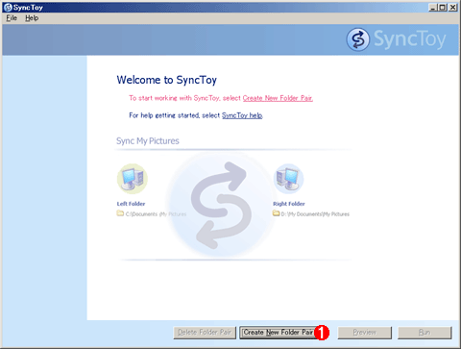Open the Help menu

[x=32, y=18]
